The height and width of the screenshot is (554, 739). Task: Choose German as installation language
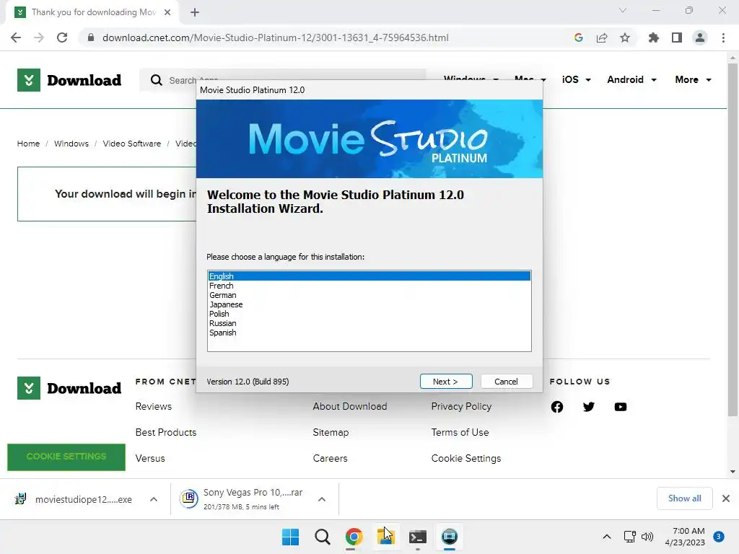point(369,295)
